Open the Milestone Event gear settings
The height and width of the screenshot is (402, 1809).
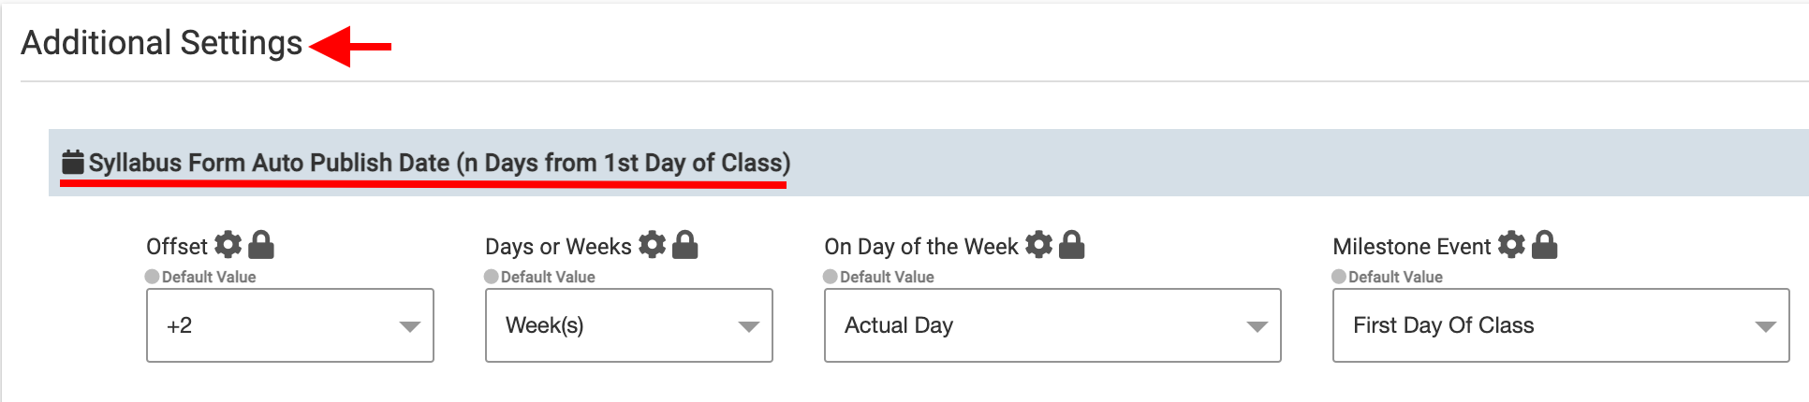1511,245
